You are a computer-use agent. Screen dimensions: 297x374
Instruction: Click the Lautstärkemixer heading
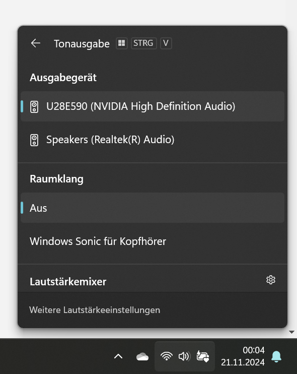click(x=68, y=282)
